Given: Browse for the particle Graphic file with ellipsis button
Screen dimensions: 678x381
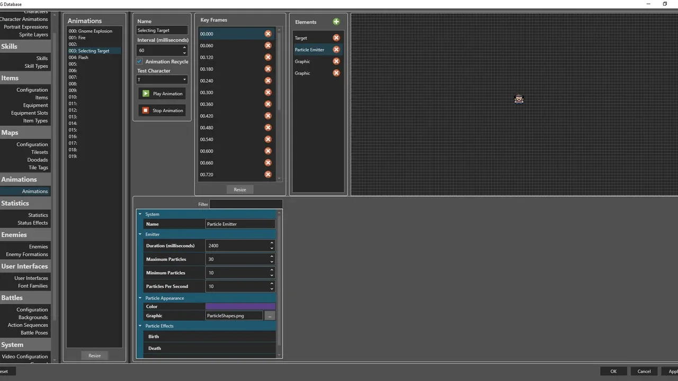Looking at the screenshot, I should tap(270, 316).
